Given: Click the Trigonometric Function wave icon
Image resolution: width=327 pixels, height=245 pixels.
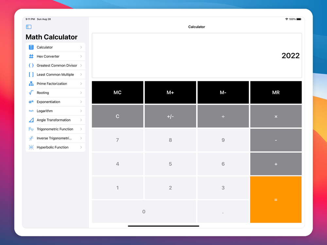Looking at the screenshot, I should coord(31,129).
